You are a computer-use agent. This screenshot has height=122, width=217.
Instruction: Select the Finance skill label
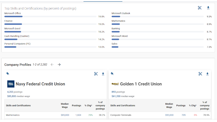8,21
